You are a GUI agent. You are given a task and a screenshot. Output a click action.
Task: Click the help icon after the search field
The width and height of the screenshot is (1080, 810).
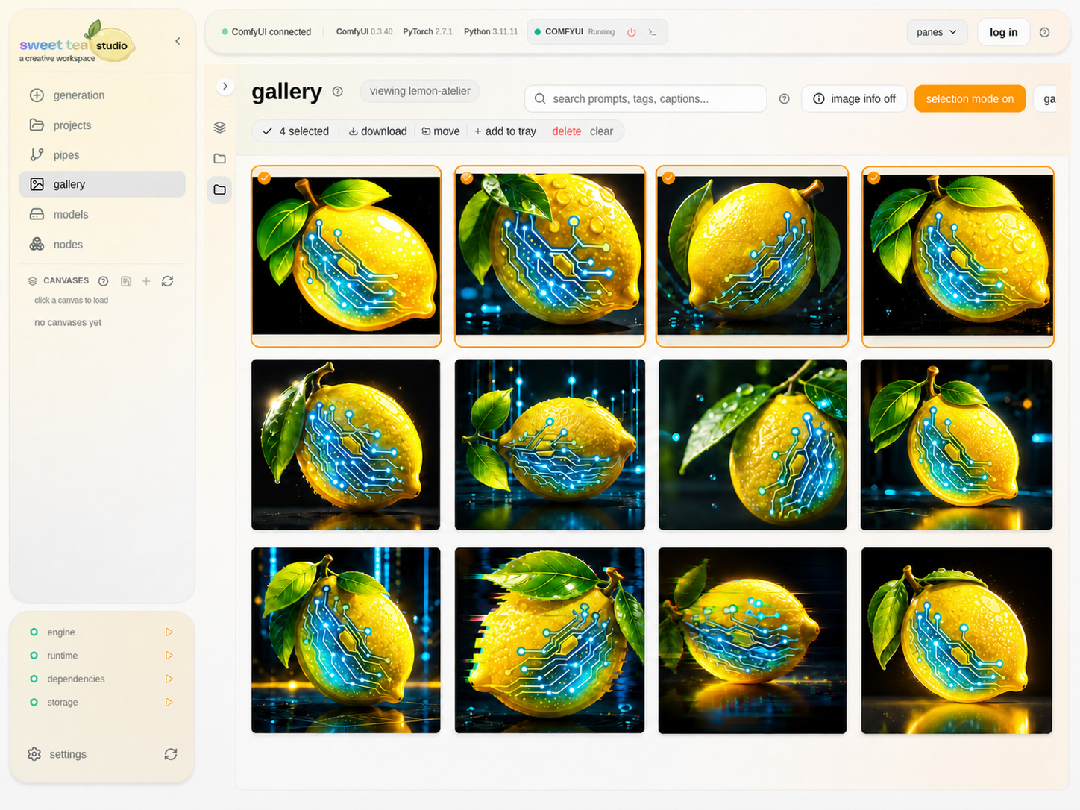tap(784, 98)
